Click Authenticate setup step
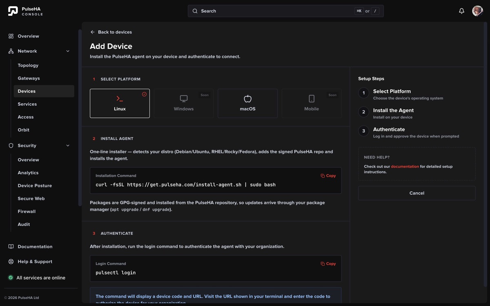This screenshot has width=490, height=306. [x=416, y=132]
